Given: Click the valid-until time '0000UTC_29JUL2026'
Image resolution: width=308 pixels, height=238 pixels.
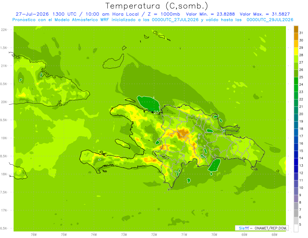Looking at the screenshot, I should click(x=270, y=20).
